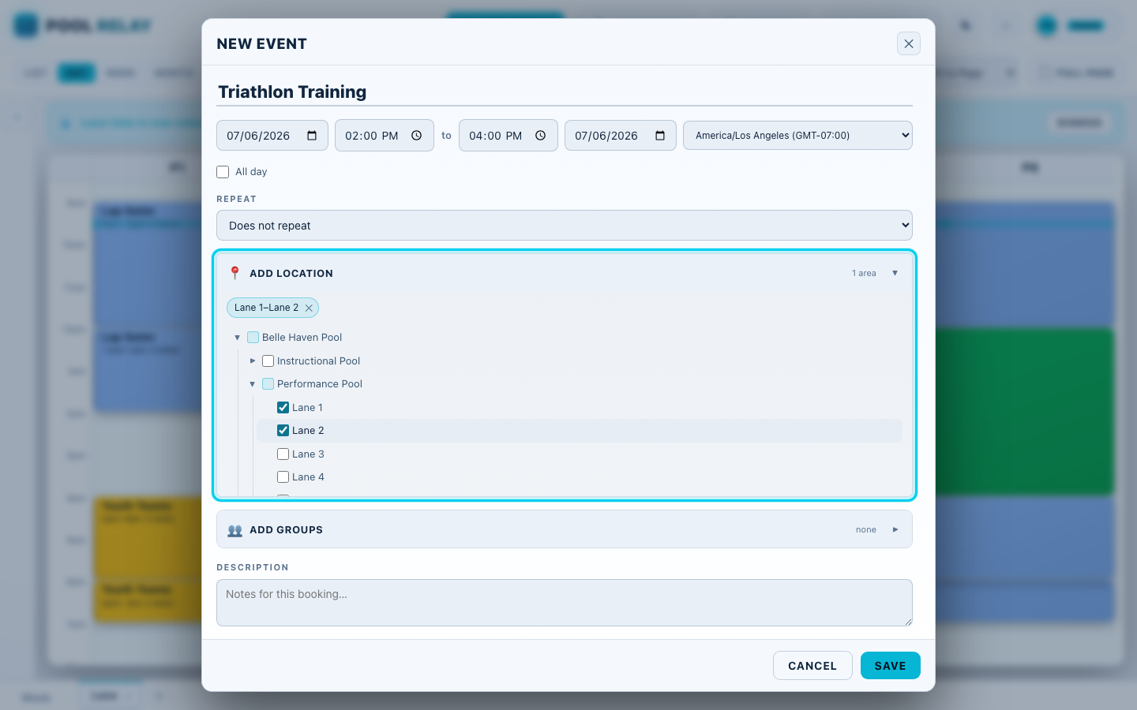Screen dimensions: 1137x710
Task: Click the 04:00 PM end time field
Action: pos(508,136)
